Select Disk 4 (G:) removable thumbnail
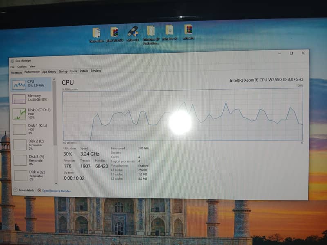 coord(21,176)
